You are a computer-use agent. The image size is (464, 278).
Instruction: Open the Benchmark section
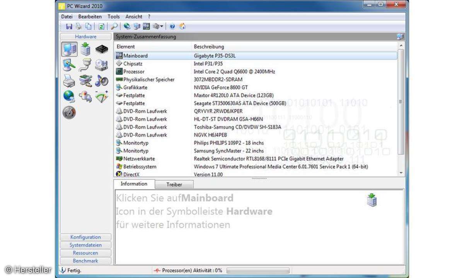point(86,261)
